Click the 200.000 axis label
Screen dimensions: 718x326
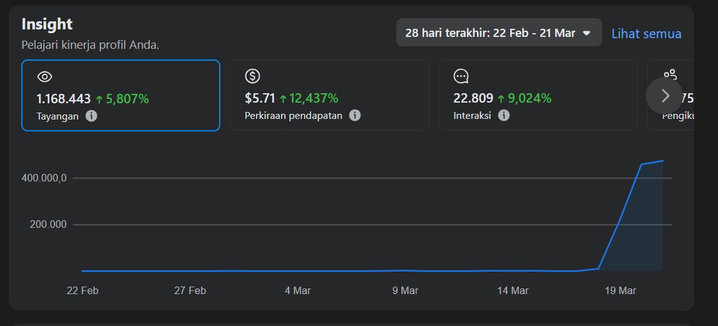(x=48, y=225)
